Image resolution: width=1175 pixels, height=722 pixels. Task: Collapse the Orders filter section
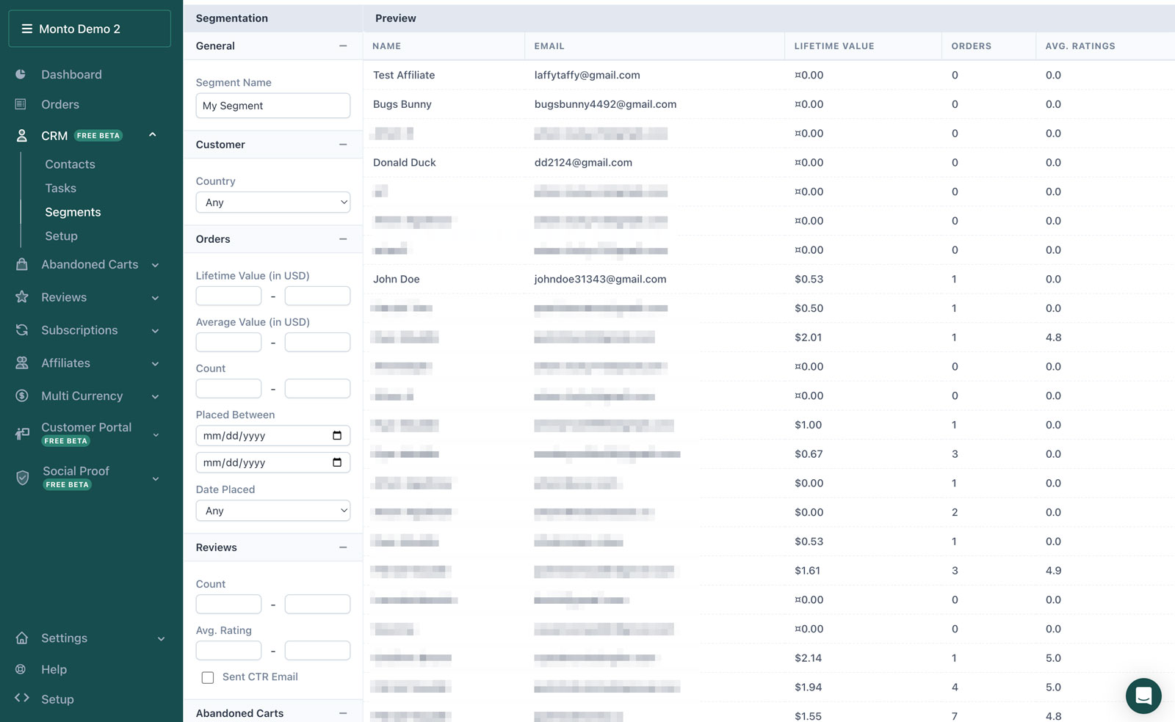coord(342,239)
